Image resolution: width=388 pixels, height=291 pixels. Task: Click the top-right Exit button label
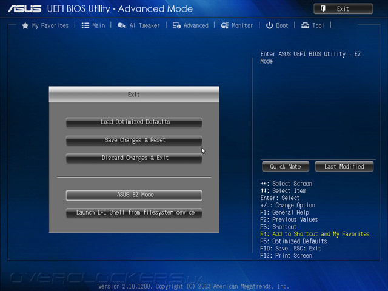[x=343, y=9]
